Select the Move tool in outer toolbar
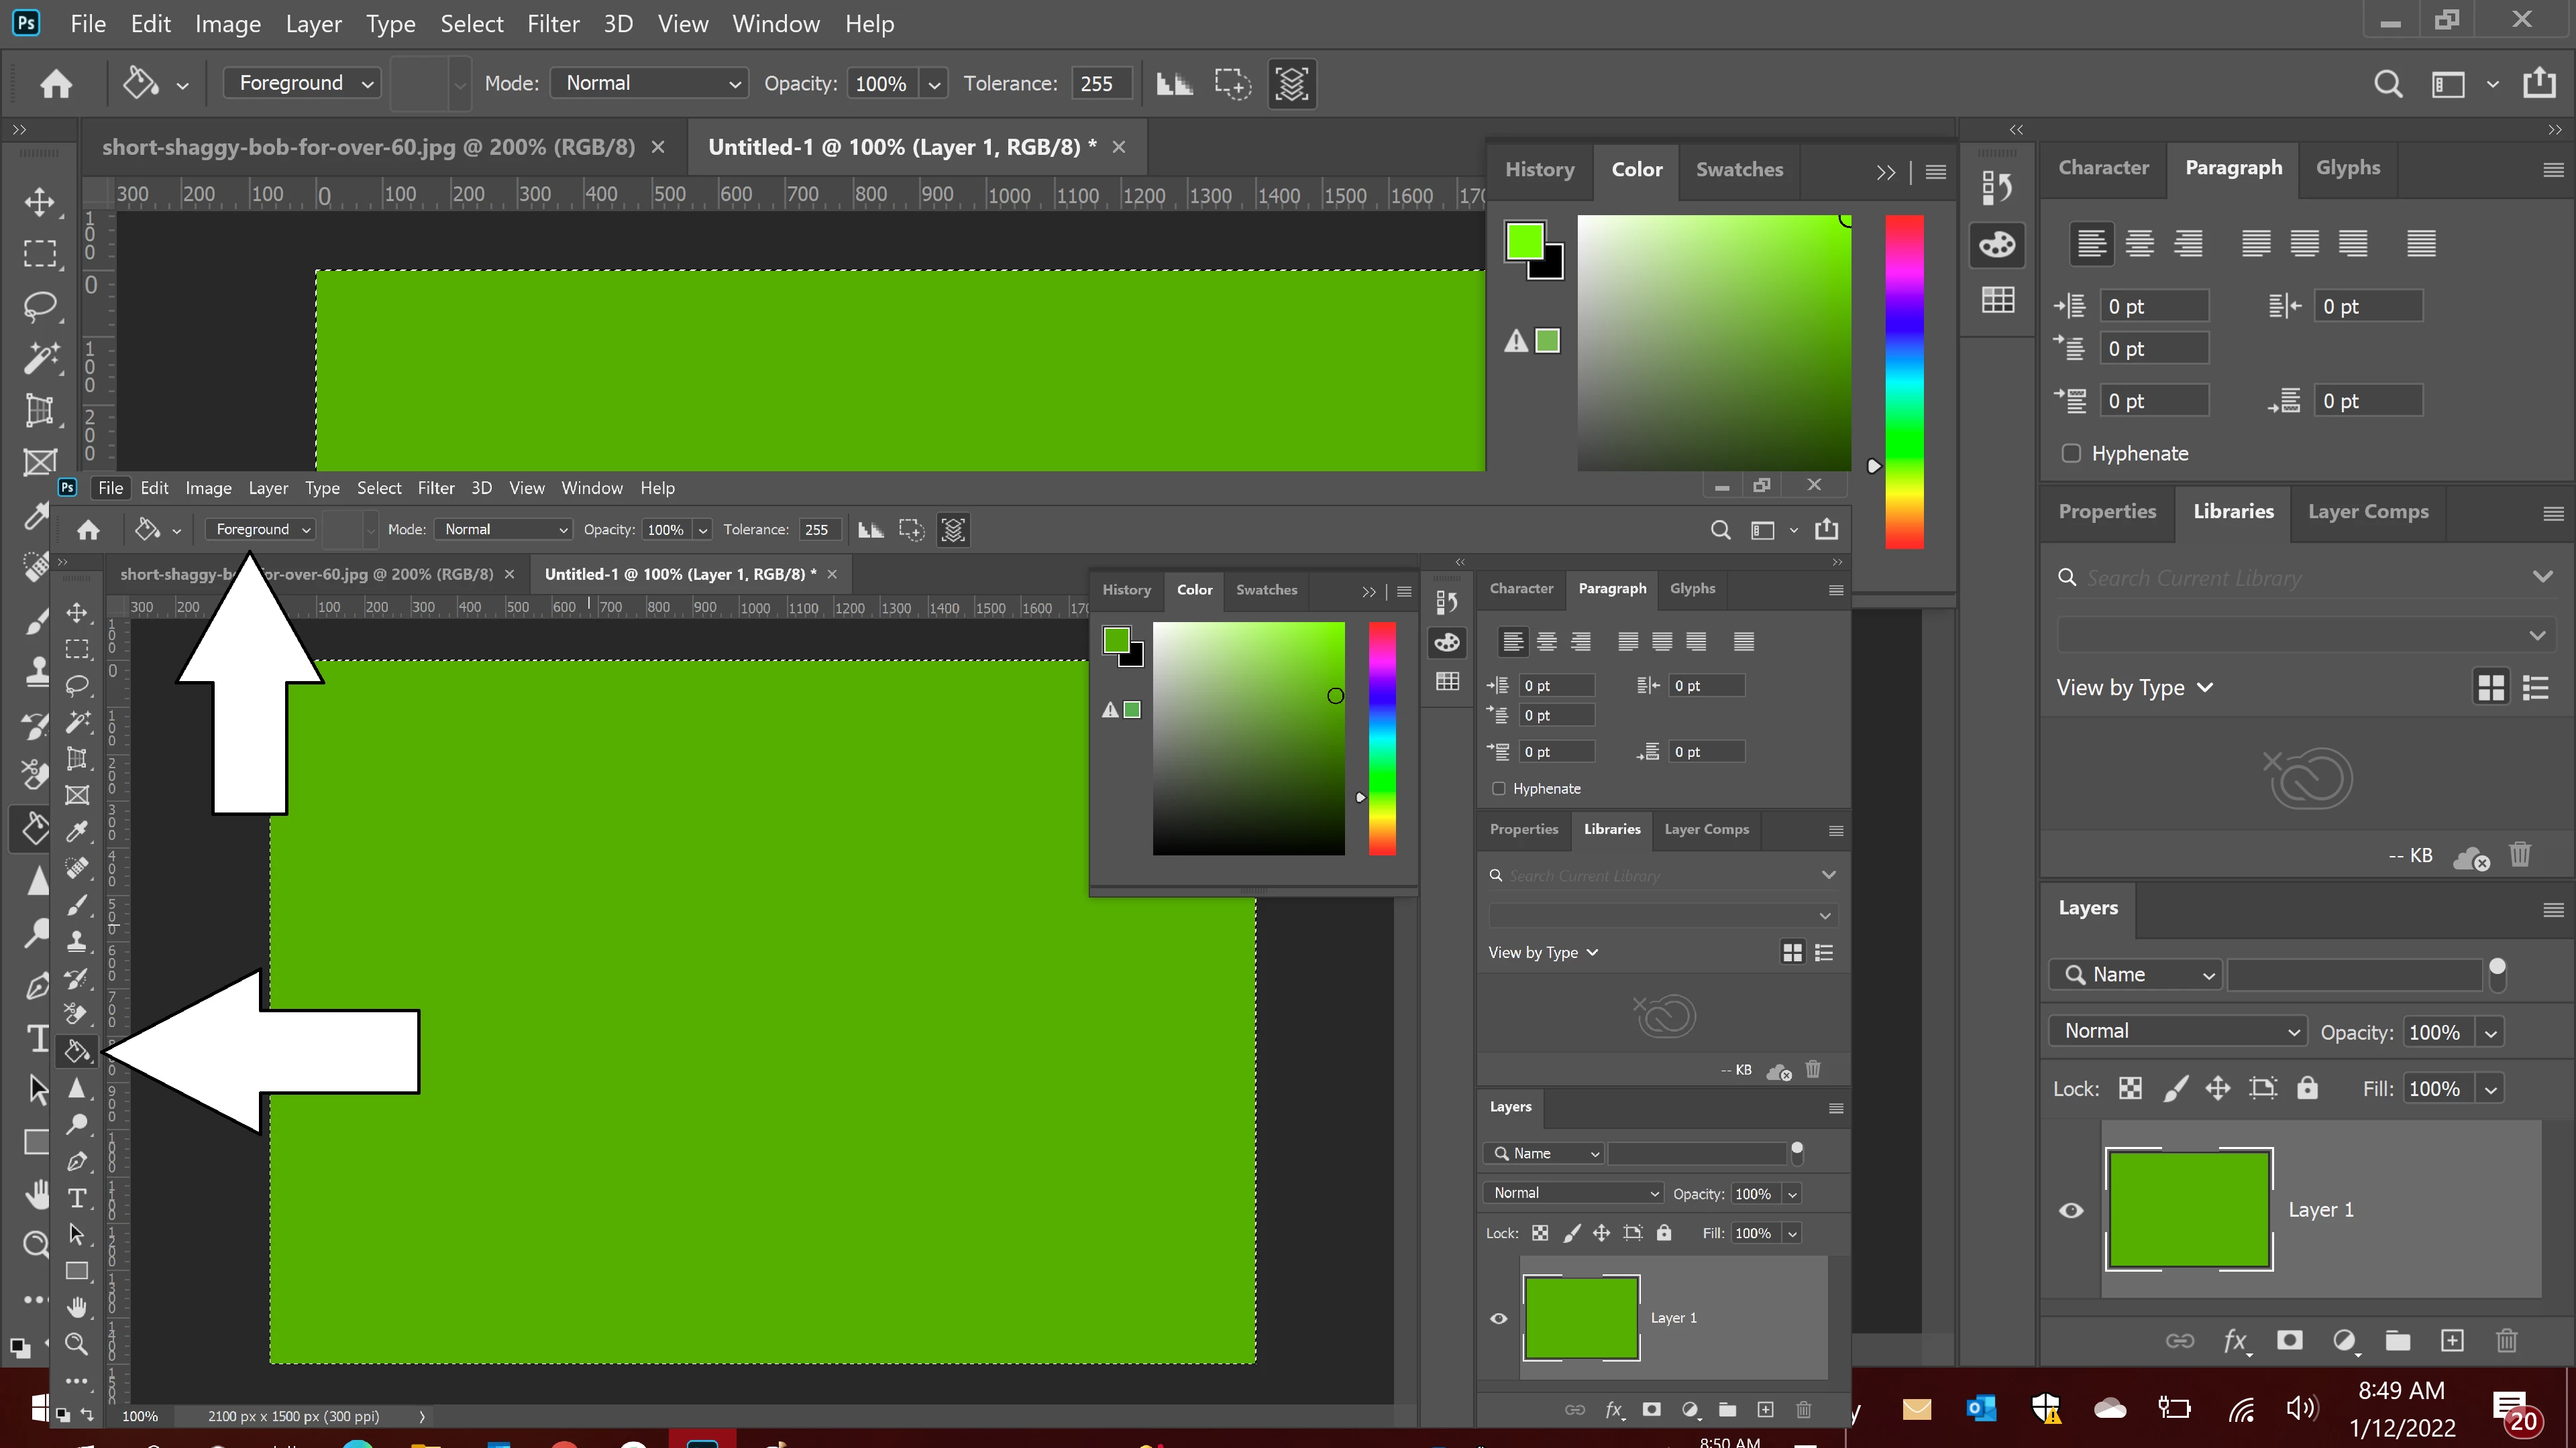The width and height of the screenshot is (2576, 1448). [x=40, y=202]
